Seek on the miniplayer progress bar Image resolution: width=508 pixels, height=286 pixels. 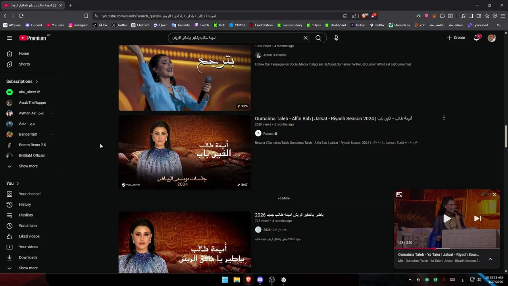447,249
